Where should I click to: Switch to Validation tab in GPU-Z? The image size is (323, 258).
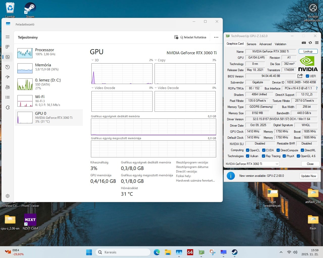click(x=280, y=44)
